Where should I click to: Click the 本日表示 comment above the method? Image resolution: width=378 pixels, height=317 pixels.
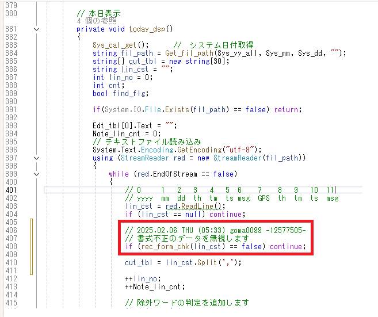[104, 13]
